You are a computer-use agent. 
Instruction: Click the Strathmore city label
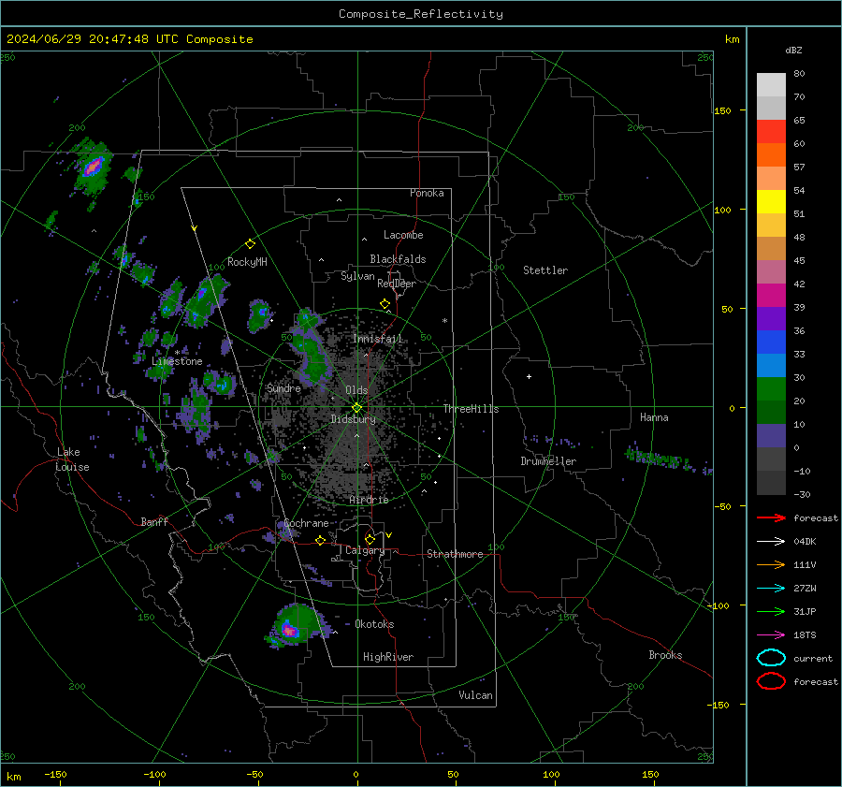click(x=455, y=554)
